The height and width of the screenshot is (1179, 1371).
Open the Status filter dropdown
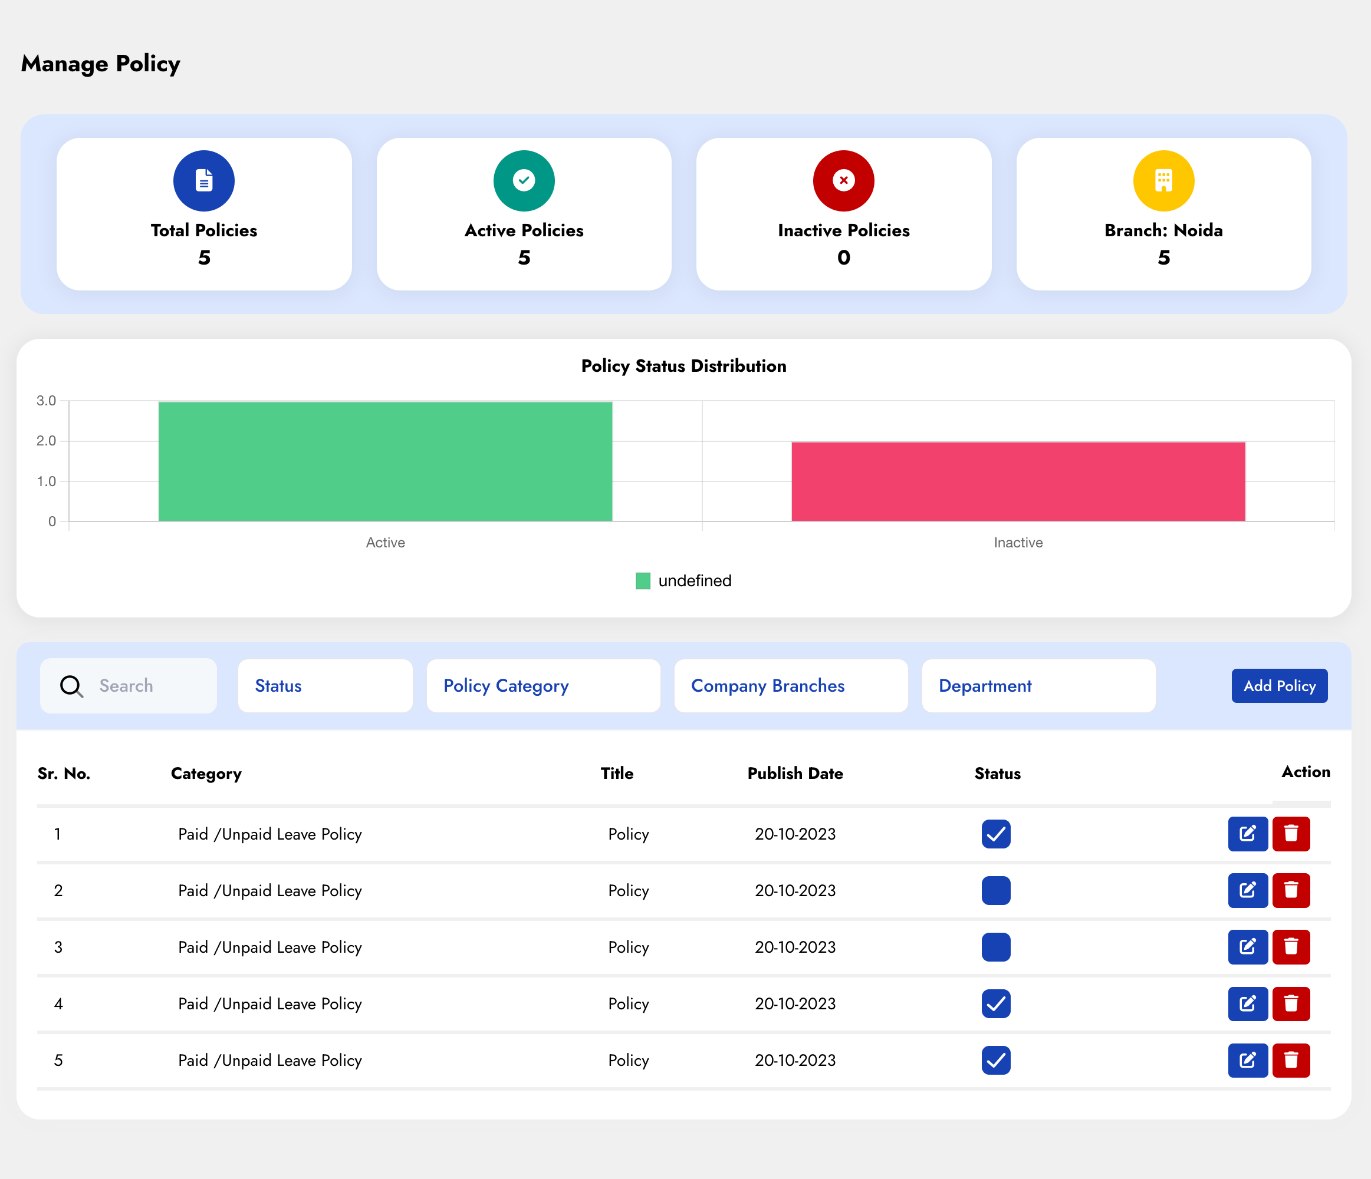325,686
